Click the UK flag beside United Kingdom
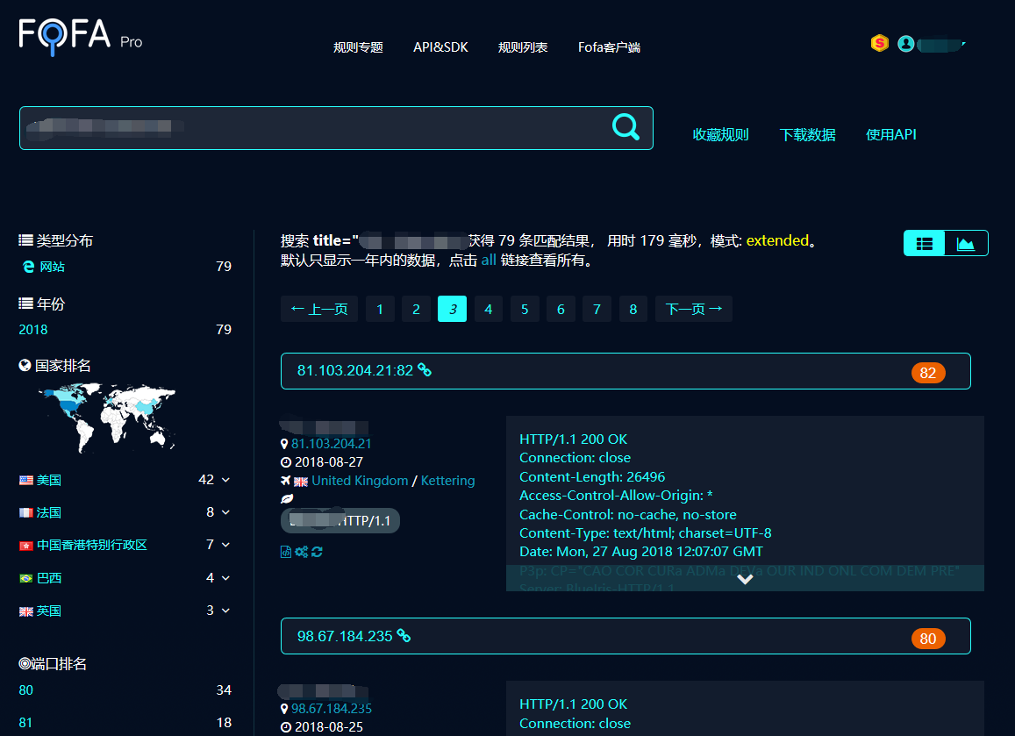The height and width of the screenshot is (736, 1015). tap(300, 482)
